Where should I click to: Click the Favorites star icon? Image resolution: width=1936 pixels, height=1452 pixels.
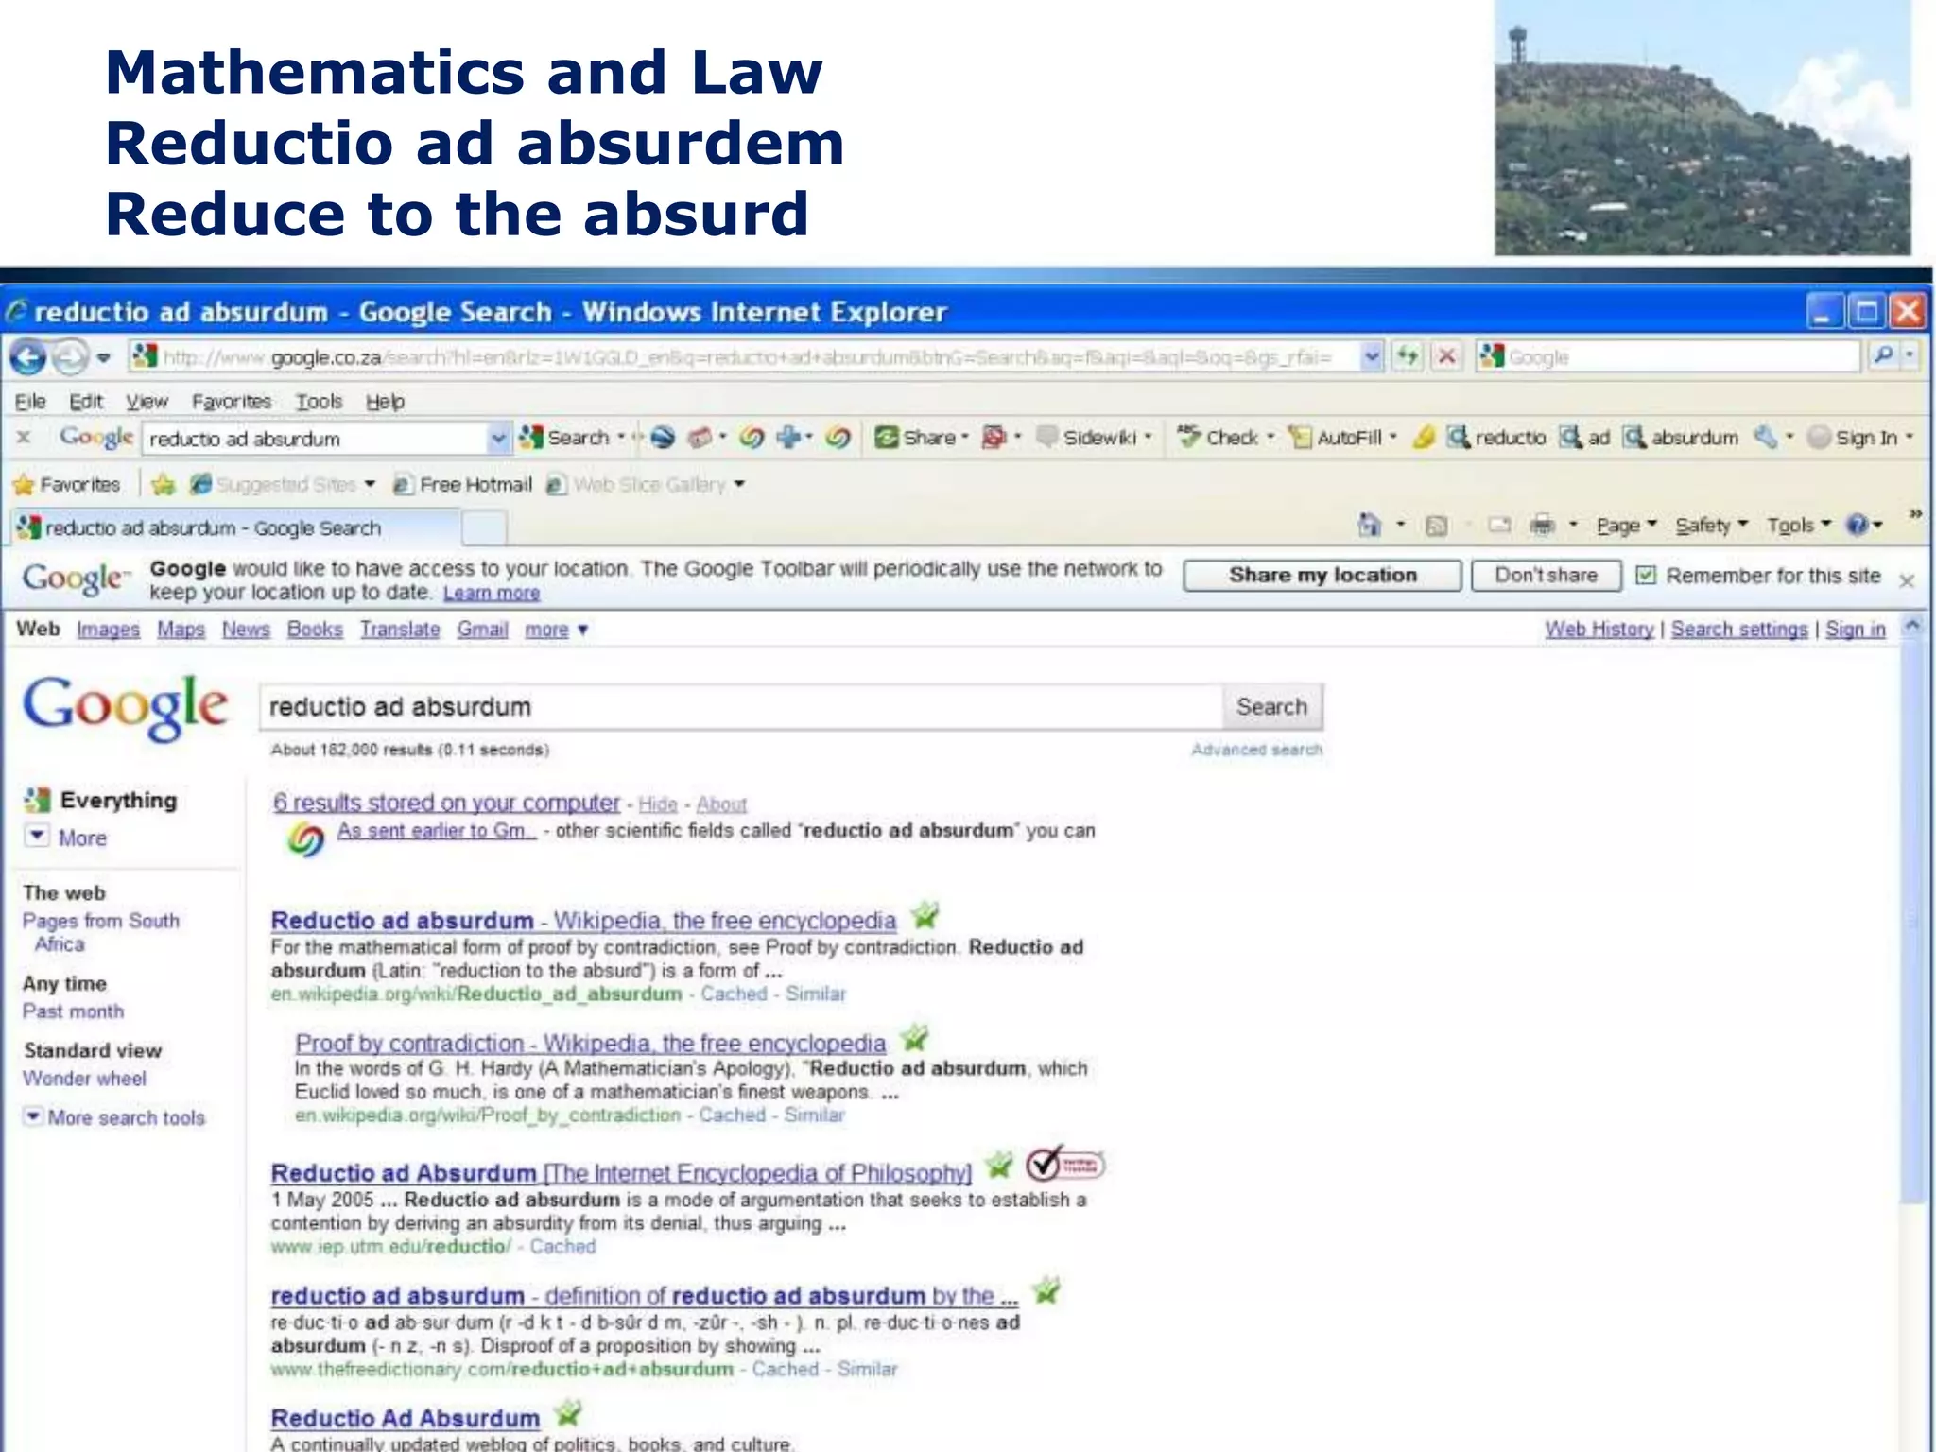[x=24, y=485]
